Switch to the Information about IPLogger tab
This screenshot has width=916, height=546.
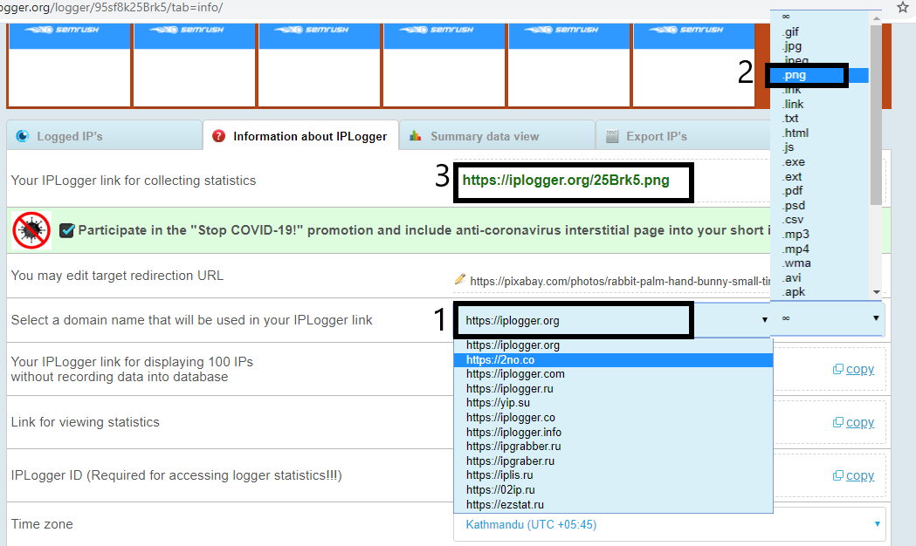[x=301, y=136]
